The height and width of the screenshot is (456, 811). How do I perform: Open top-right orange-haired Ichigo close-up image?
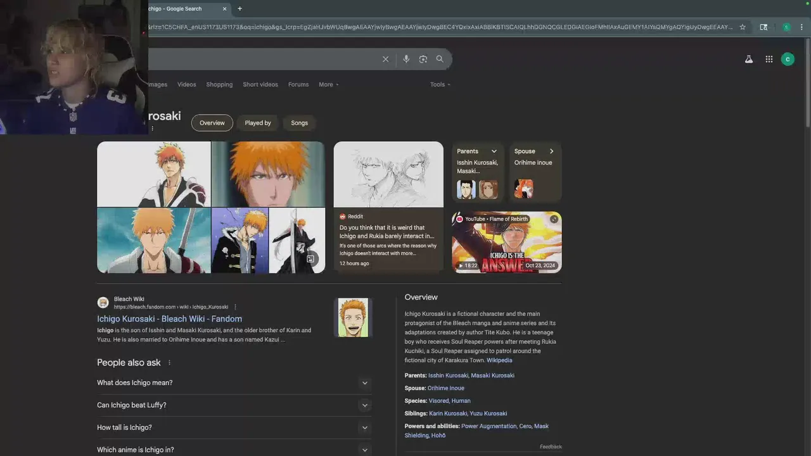click(268, 174)
